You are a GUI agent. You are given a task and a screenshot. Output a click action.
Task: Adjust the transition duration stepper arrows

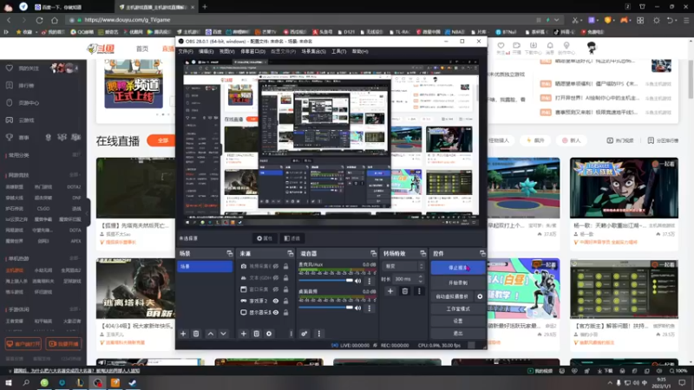click(x=420, y=279)
